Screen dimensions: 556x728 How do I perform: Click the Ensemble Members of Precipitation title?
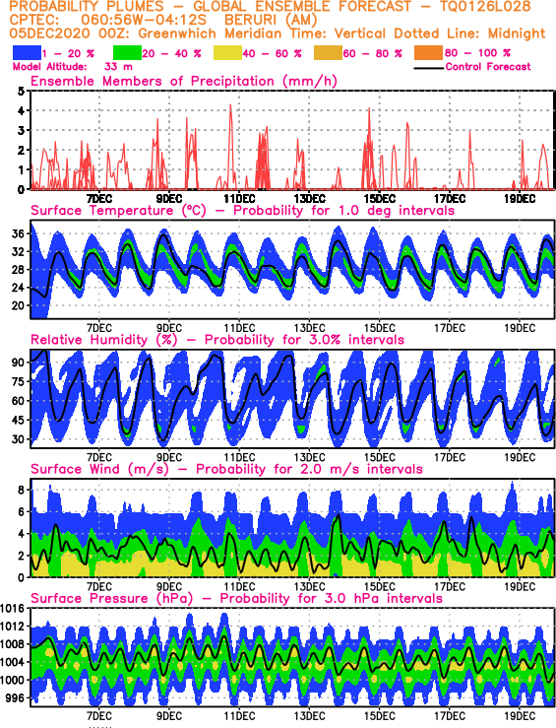point(184,82)
